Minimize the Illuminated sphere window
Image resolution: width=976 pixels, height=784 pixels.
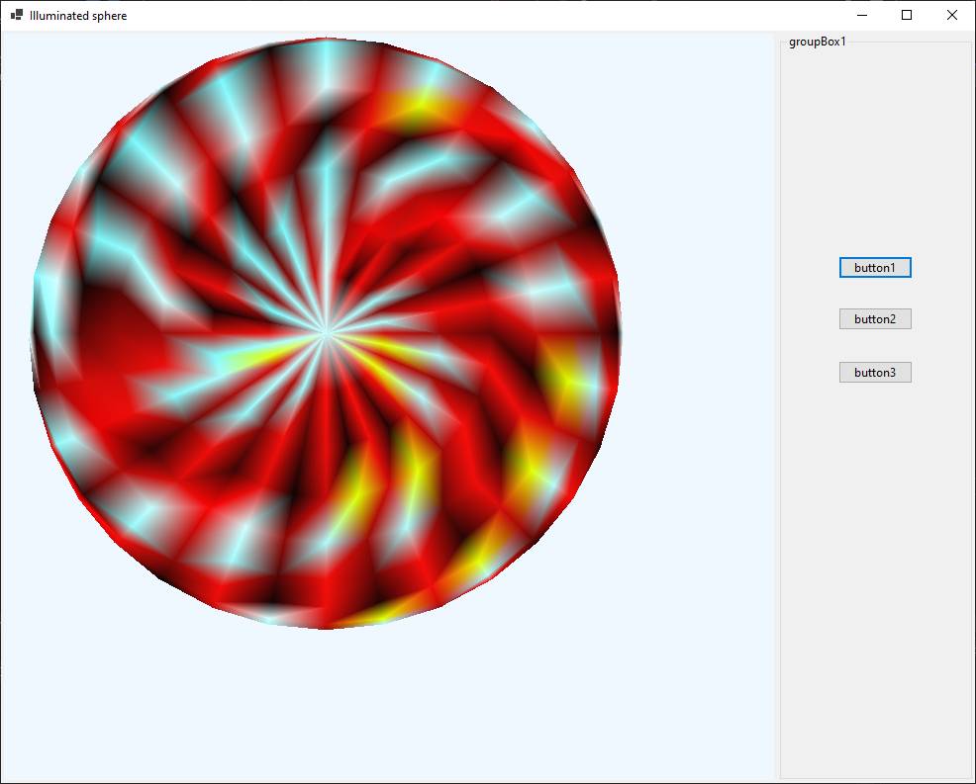(861, 15)
